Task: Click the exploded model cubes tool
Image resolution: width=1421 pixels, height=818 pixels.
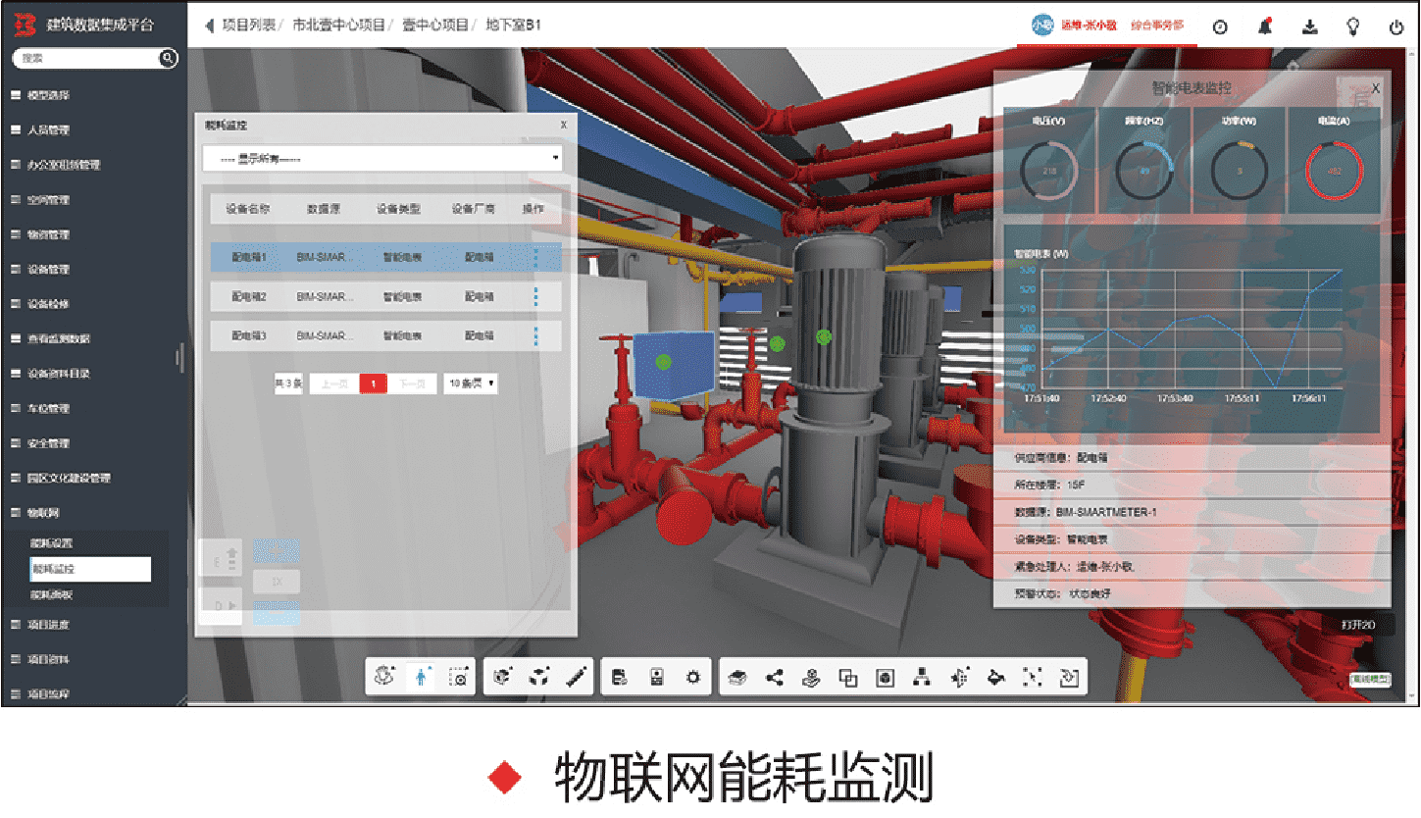Action: 539,677
